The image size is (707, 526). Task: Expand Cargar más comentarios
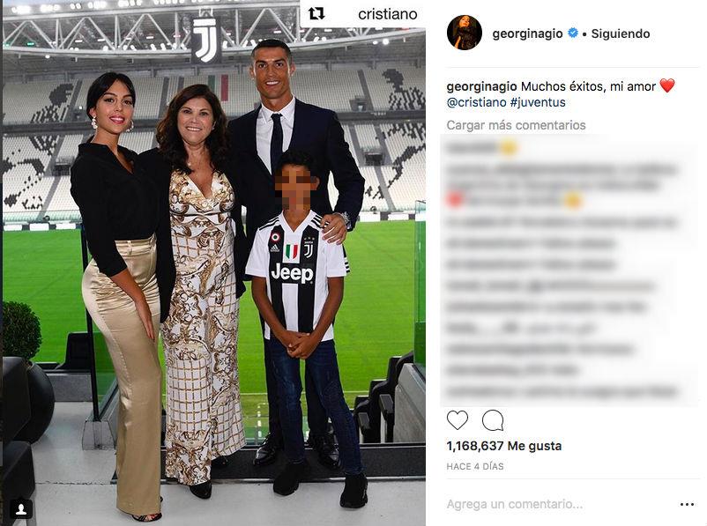(516, 125)
